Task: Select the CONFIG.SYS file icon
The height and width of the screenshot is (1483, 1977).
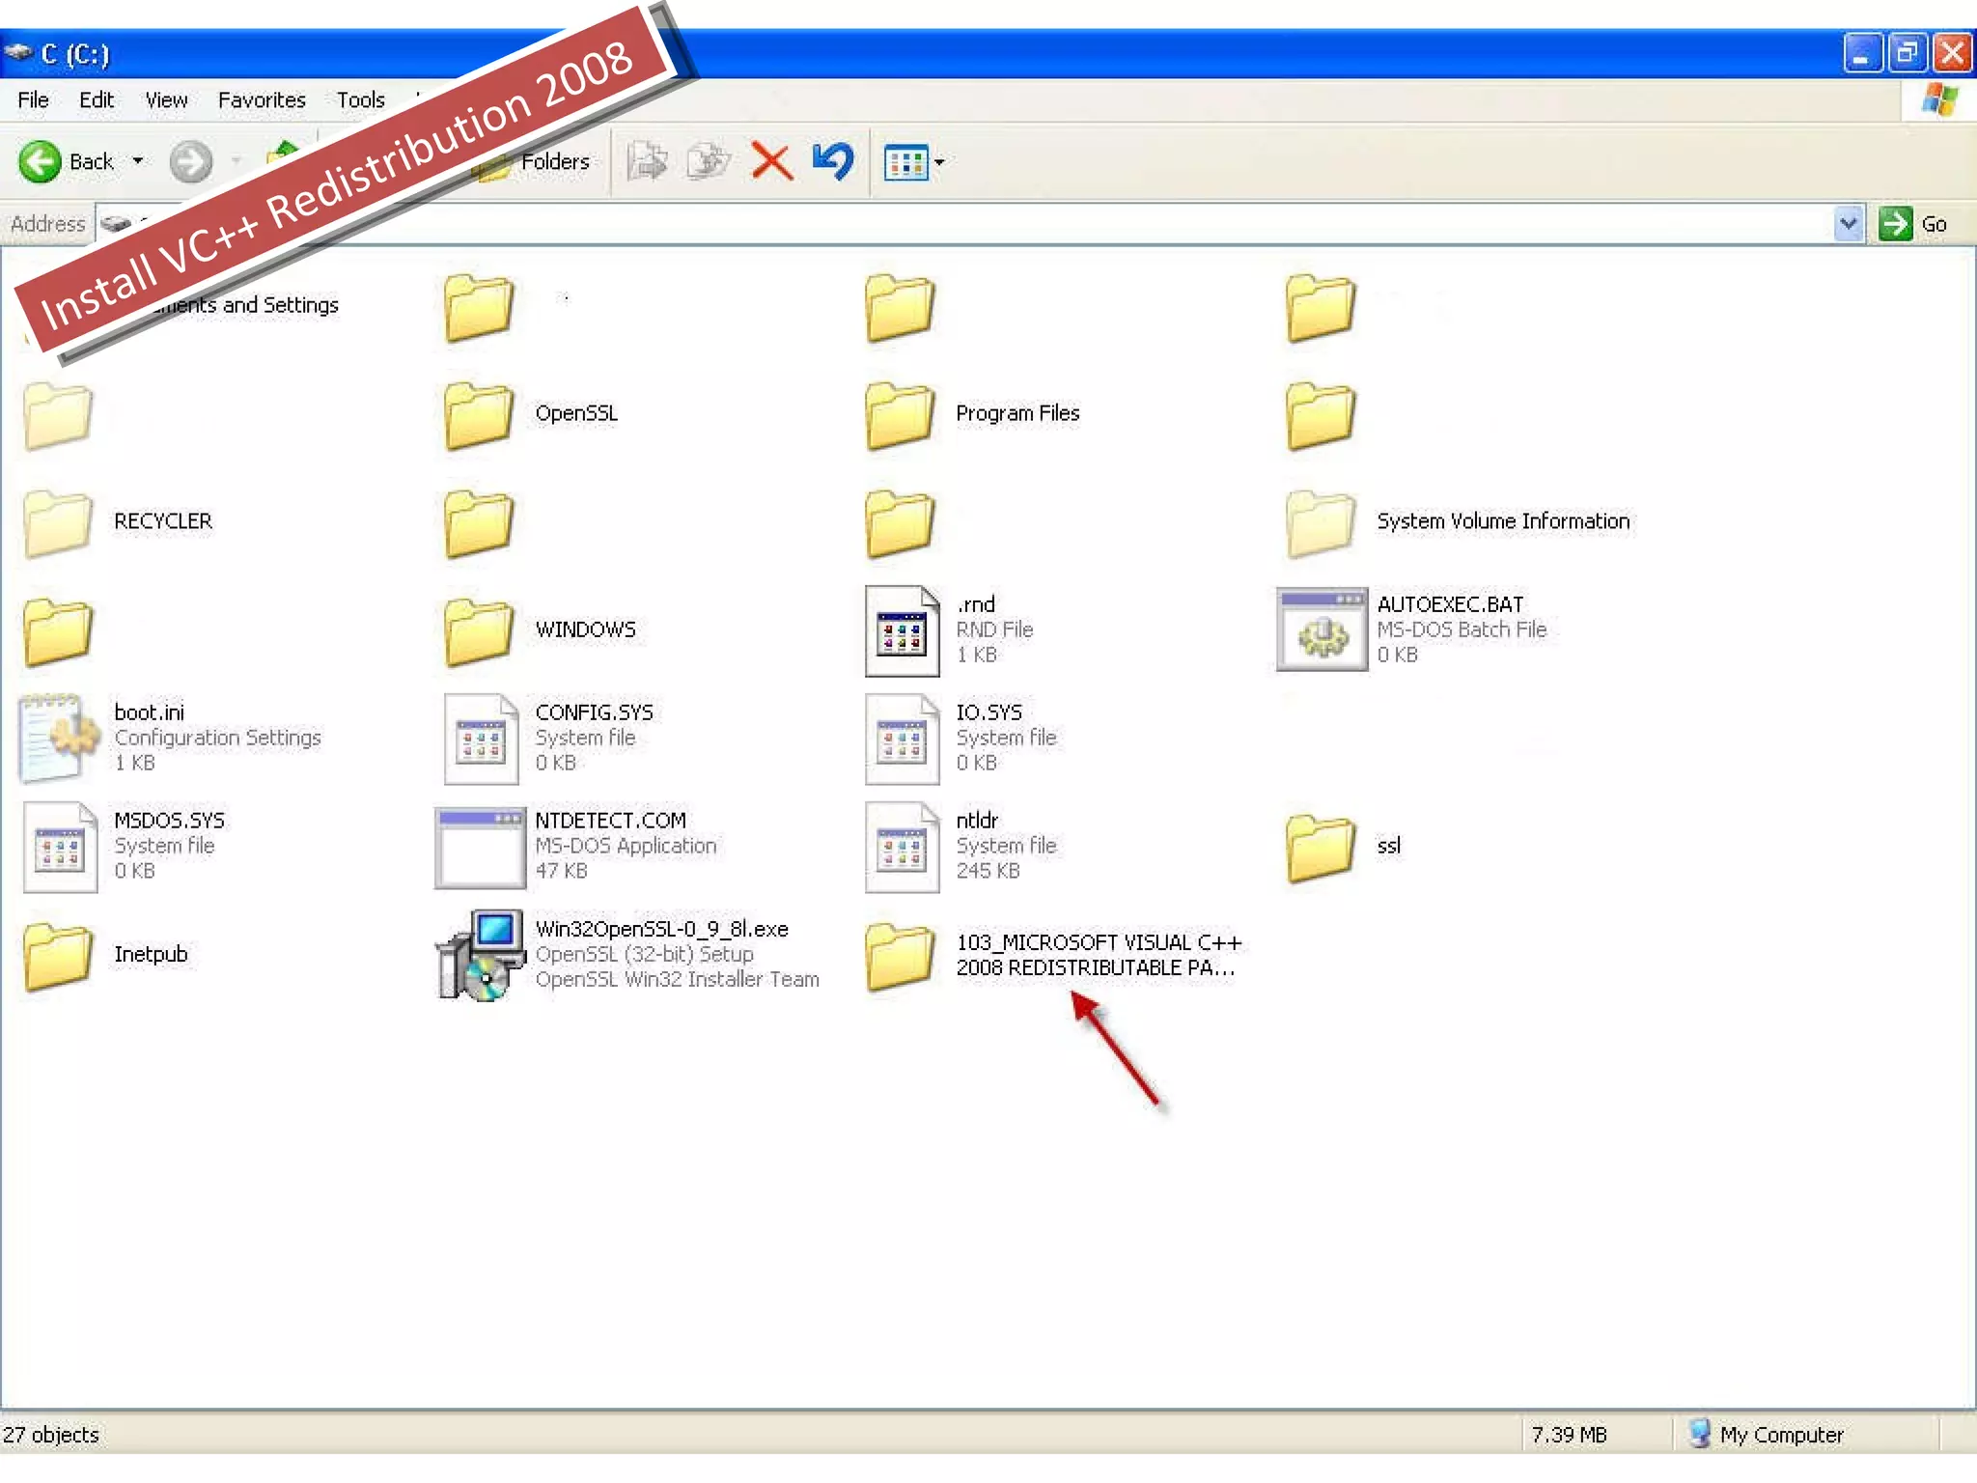Action: click(x=481, y=739)
